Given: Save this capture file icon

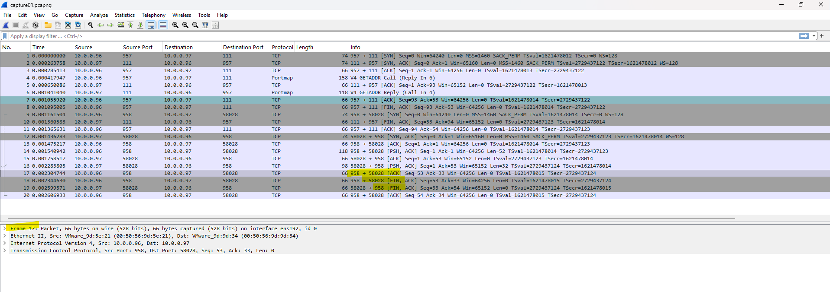Looking at the screenshot, I should tap(58, 25).
